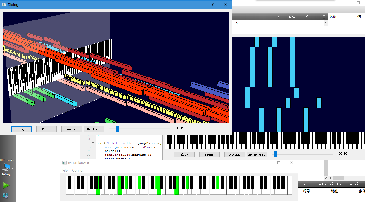Collapse the code fold arrow at line 92

pos(93,143)
